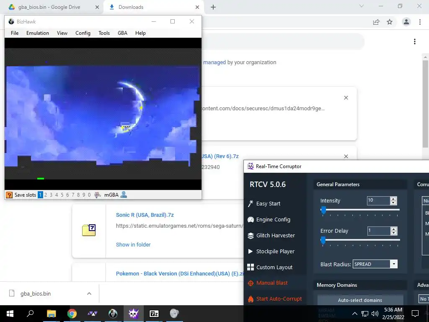Select save slot 2 in BizHawk

[x=46, y=195]
